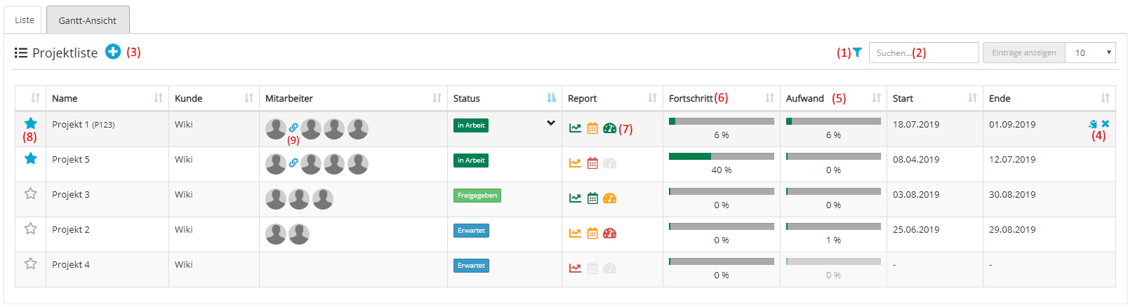Click Projekt 5 Fortschritt progress bar
Image resolution: width=1147 pixels, height=307 pixels.
tap(721, 156)
